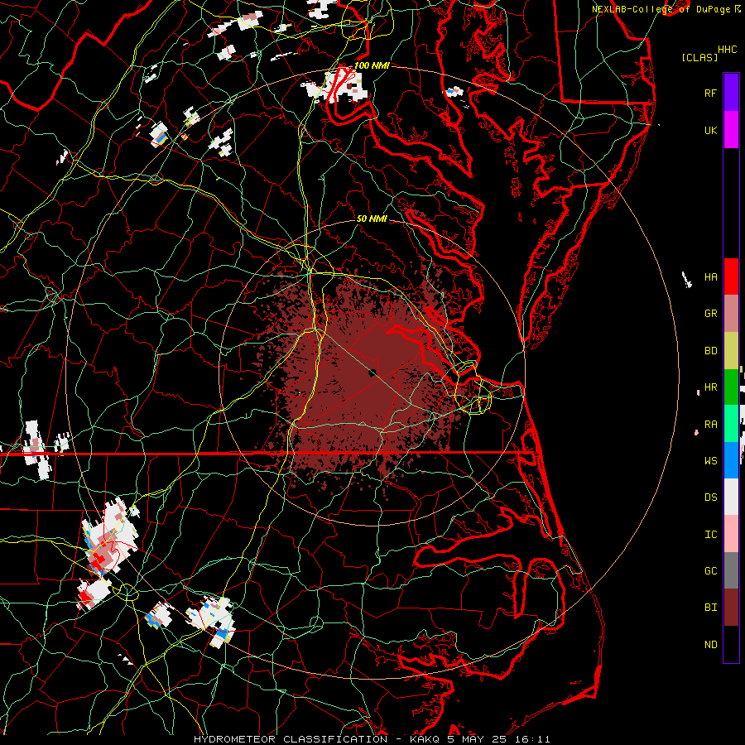Click the UK magenta color swatch in legend
This screenshot has height=745, width=745.
click(x=731, y=130)
